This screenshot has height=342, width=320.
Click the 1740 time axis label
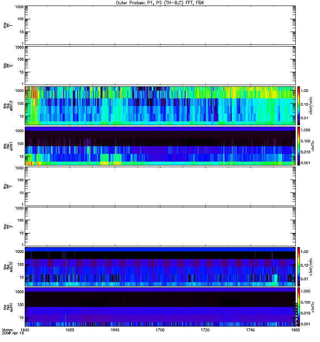point(250,330)
